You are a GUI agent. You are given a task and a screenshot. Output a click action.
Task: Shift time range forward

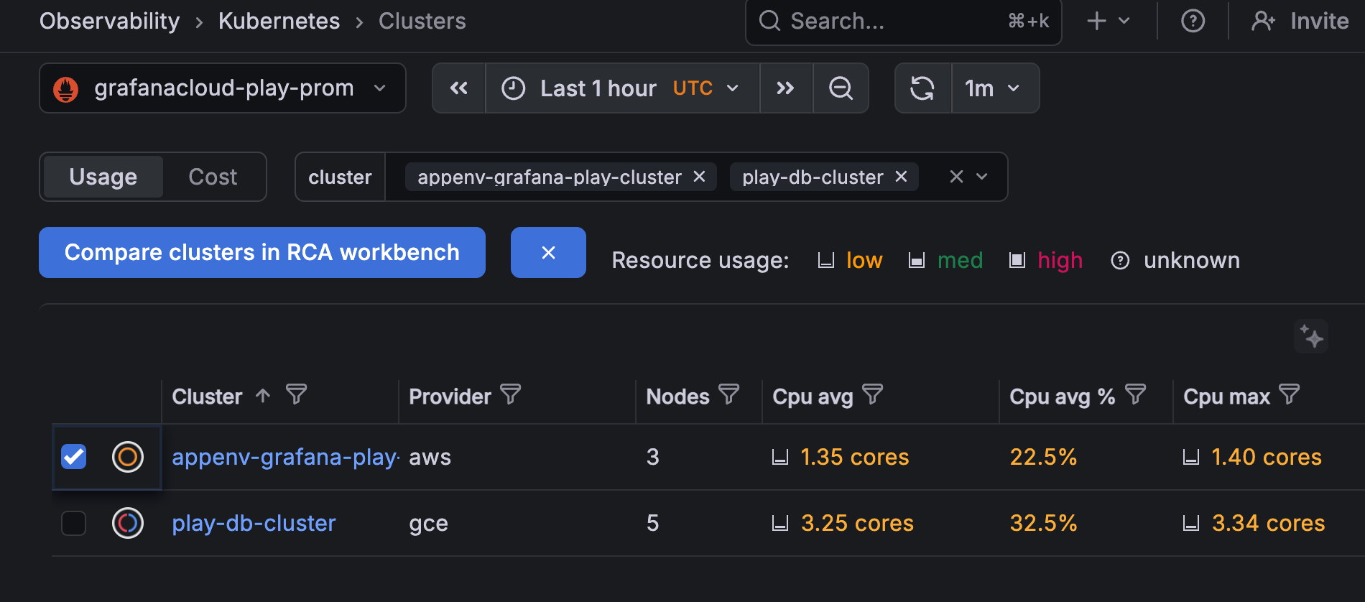click(785, 88)
